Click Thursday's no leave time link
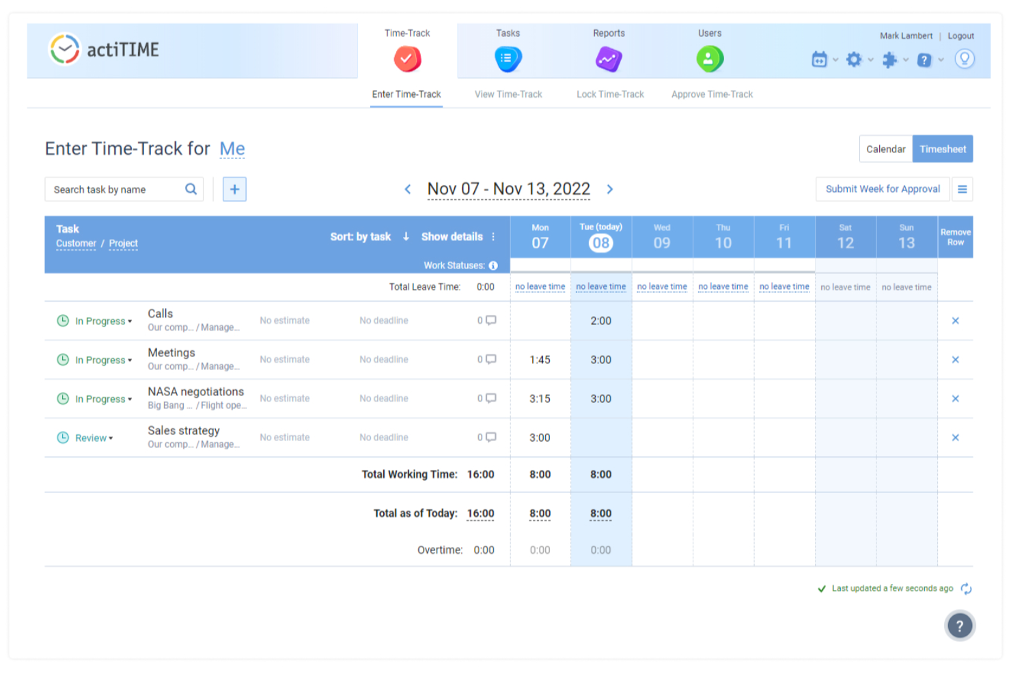Screen dimensions: 1011x674 pos(723,287)
